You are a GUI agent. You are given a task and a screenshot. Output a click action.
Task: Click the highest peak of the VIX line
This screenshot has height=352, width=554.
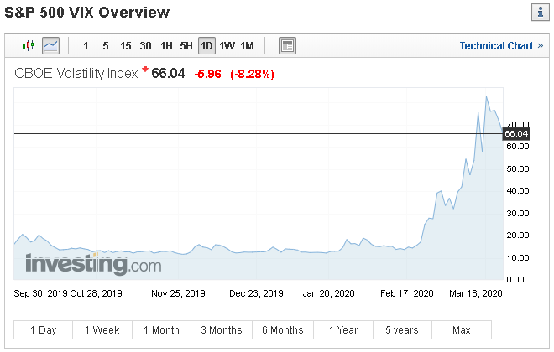point(487,97)
